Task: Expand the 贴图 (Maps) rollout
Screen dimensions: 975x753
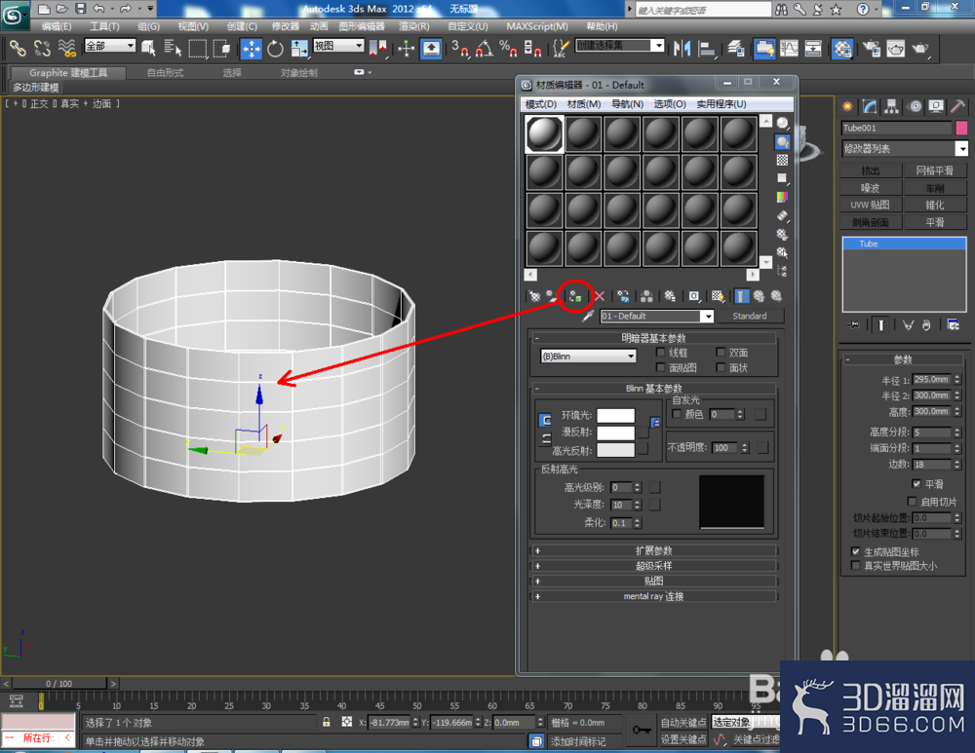Action: pos(653,581)
